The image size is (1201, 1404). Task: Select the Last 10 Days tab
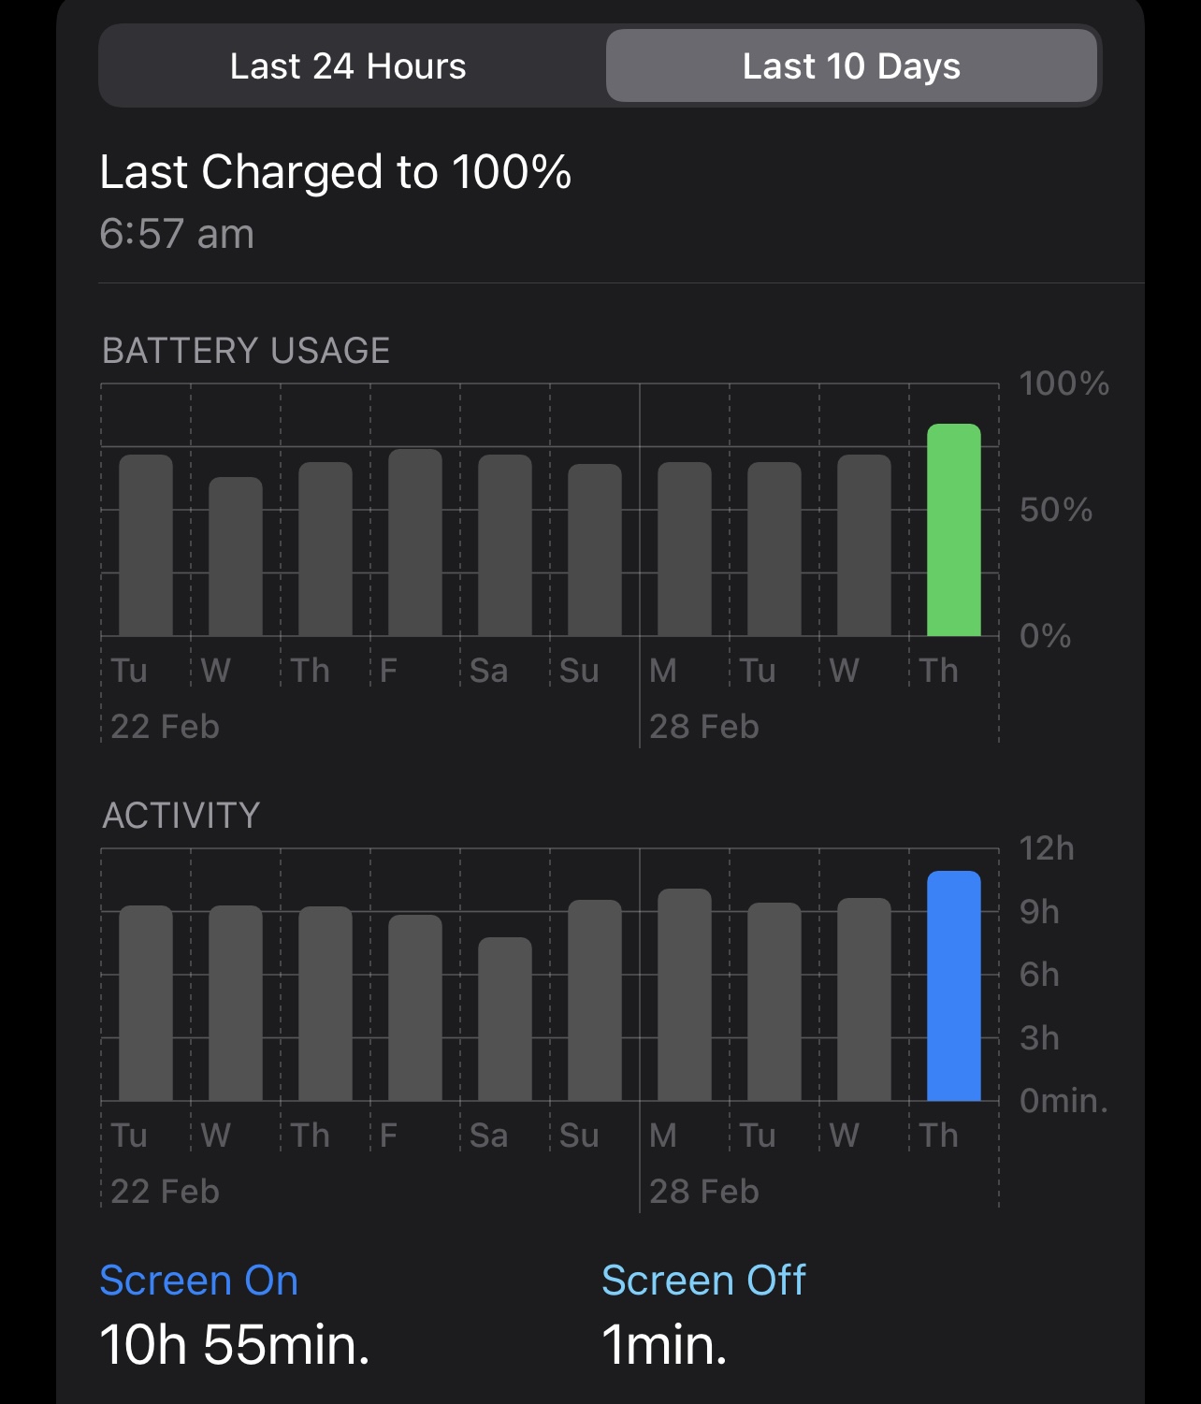851,66
